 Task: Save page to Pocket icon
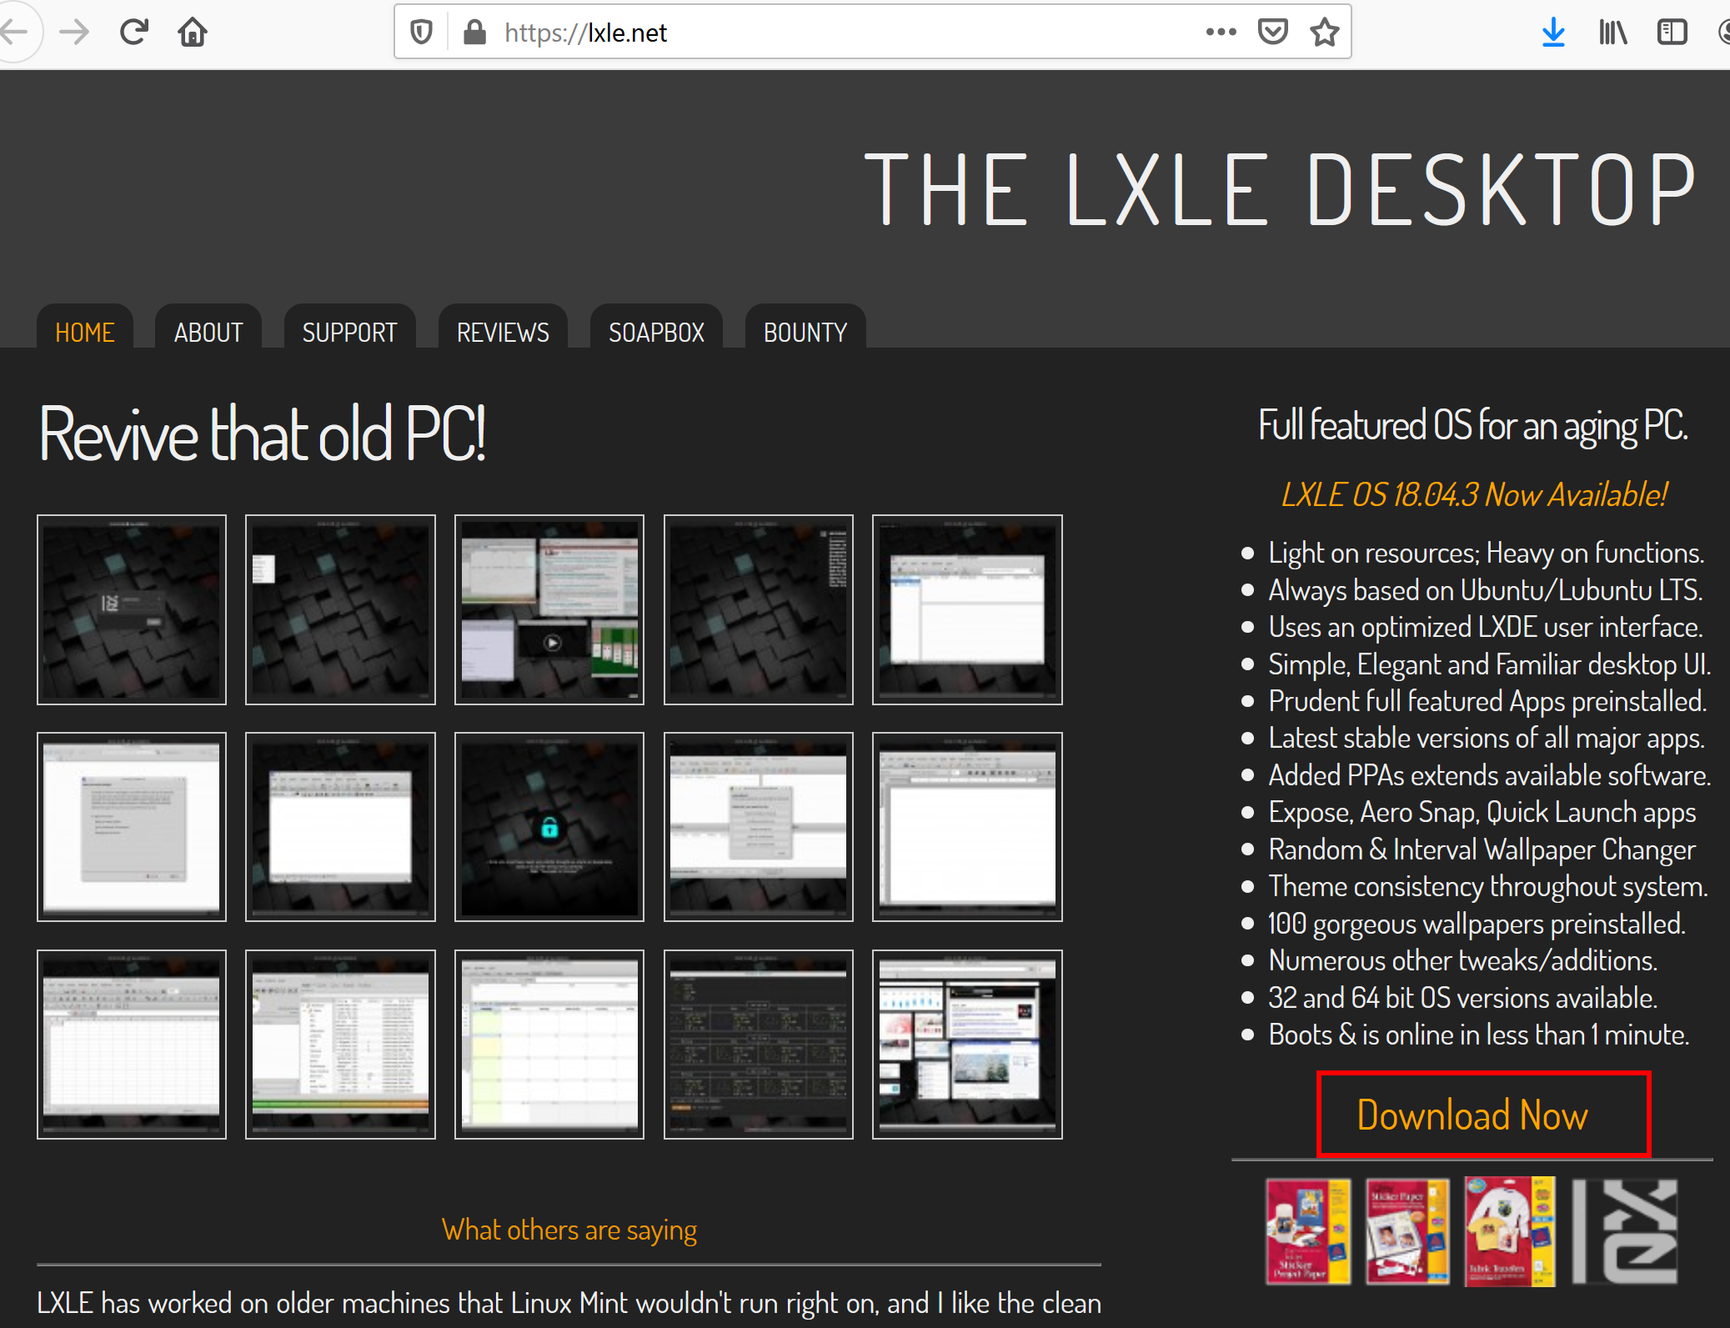tap(1273, 33)
